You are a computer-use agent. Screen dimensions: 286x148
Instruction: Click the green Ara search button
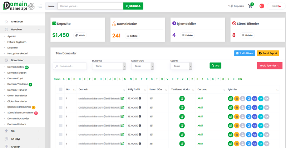click(x=216, y=65)
